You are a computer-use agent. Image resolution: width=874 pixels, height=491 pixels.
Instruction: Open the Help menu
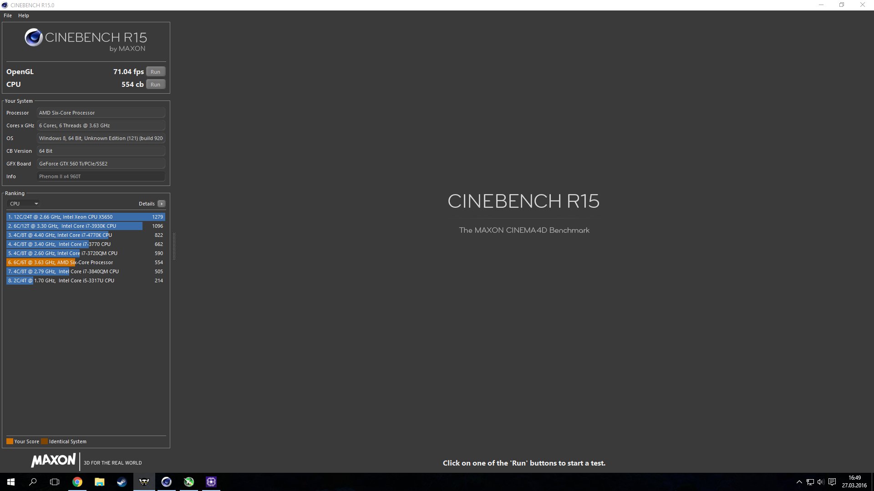24,15
